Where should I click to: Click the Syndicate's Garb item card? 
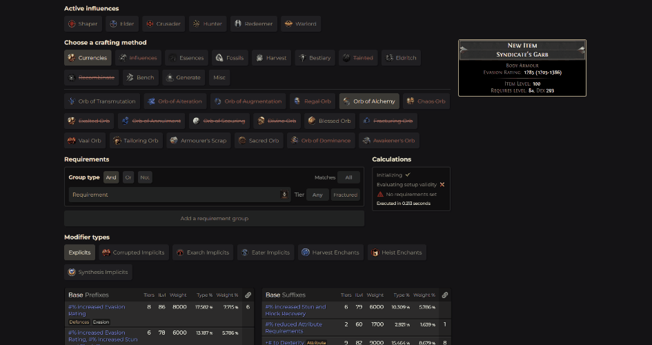[x=522, y=68]
